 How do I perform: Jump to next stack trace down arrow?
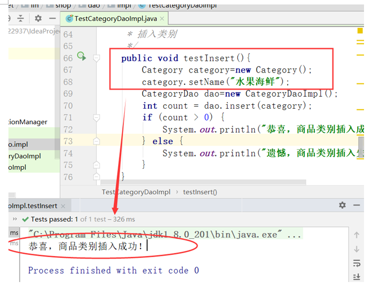(357, 249)
